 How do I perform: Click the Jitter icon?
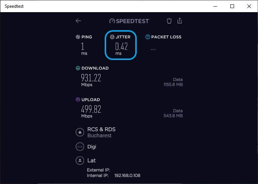click(112, 37)
